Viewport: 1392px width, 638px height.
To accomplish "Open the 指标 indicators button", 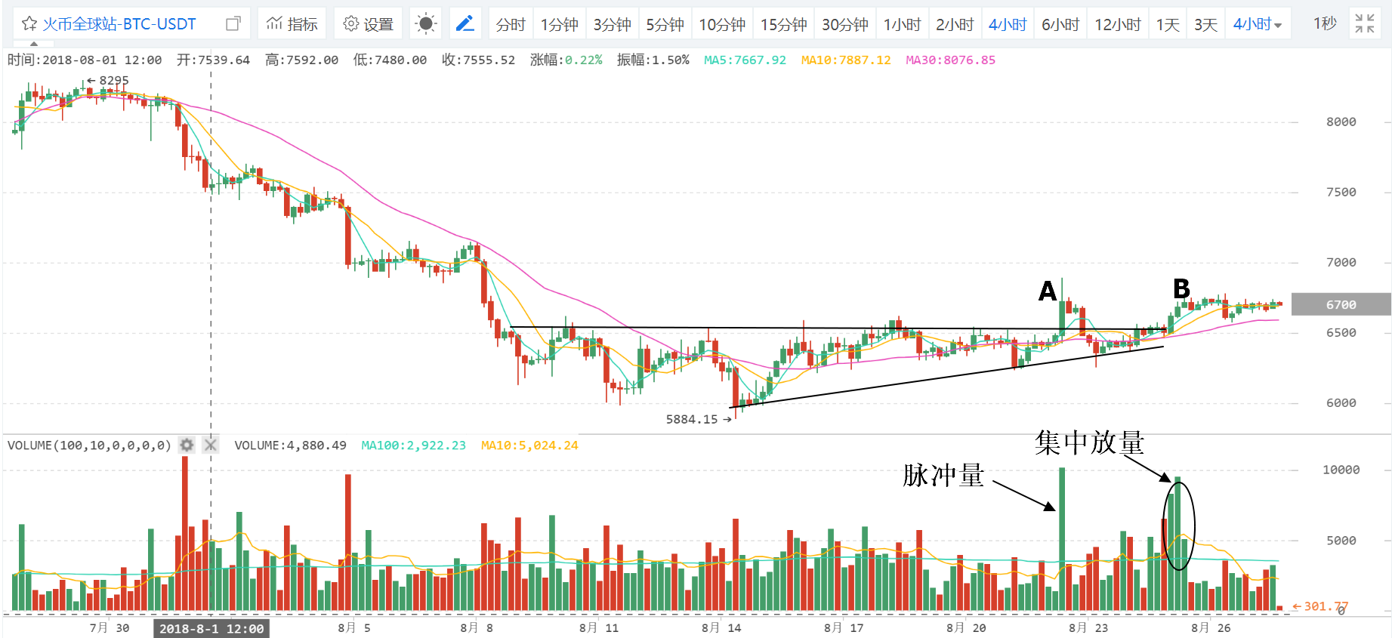I will (292, 24).
